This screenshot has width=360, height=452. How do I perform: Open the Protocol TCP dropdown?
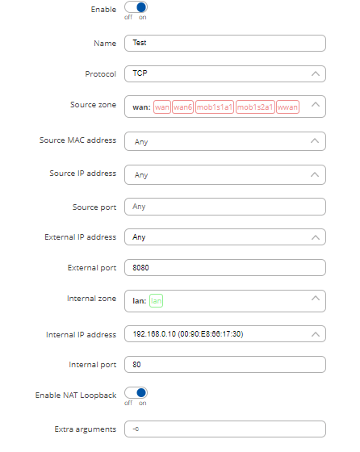pyautogui.click(x=225, y=73)
